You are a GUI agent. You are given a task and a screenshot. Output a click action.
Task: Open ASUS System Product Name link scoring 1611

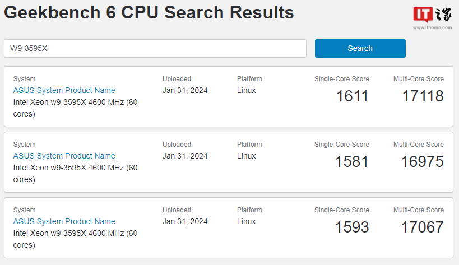tap(64, 90)
